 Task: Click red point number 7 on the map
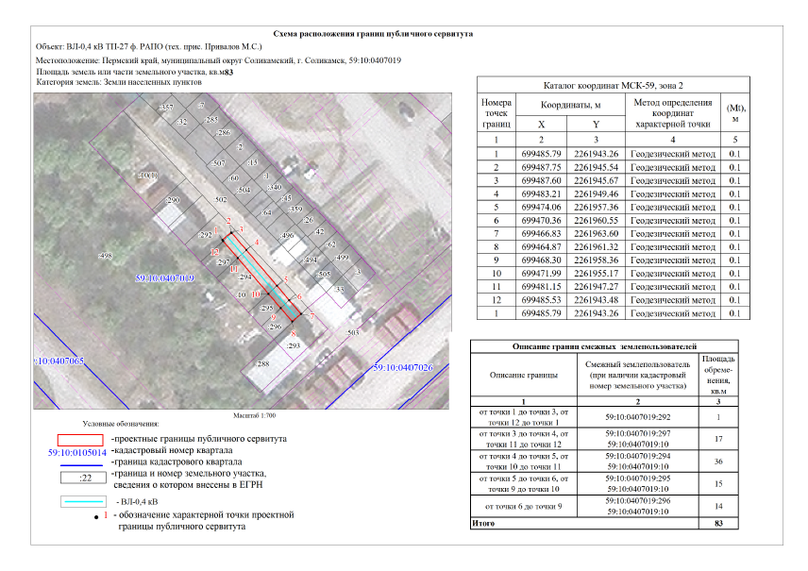tap(312, 316)
